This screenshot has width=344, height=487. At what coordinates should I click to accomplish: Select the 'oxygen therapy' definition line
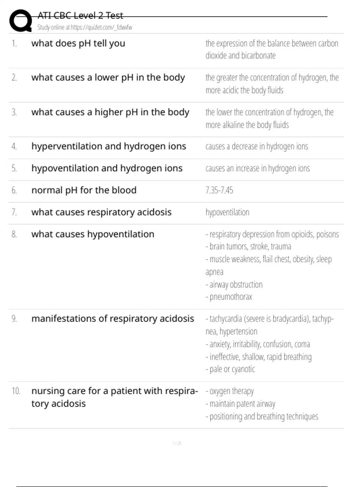pos(230,391)
